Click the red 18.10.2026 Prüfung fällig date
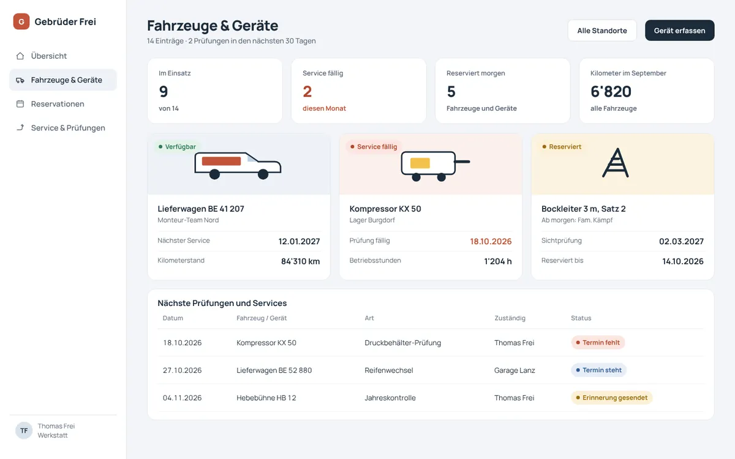 click(491, 241)
